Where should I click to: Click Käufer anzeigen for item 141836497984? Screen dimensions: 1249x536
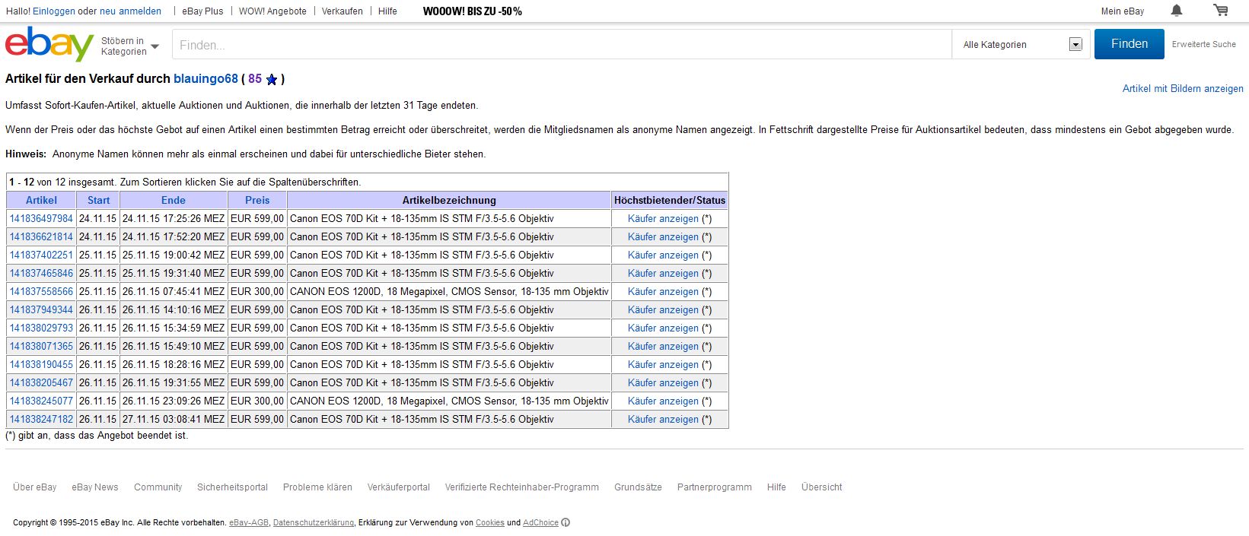coord(663,218)
